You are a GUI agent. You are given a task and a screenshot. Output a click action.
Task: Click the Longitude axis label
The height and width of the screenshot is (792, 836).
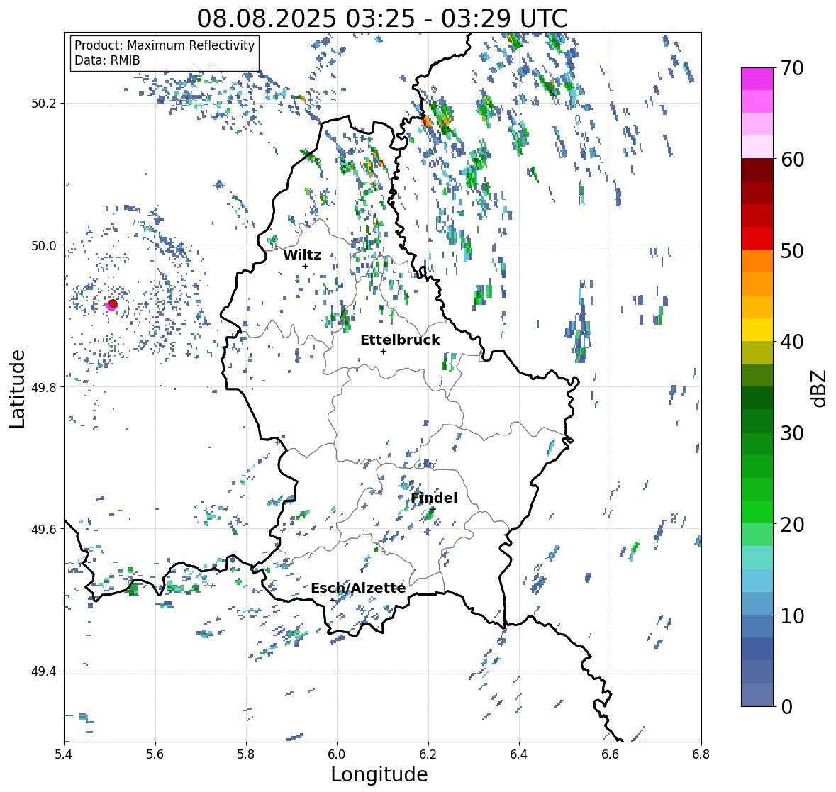coord(379,774)
